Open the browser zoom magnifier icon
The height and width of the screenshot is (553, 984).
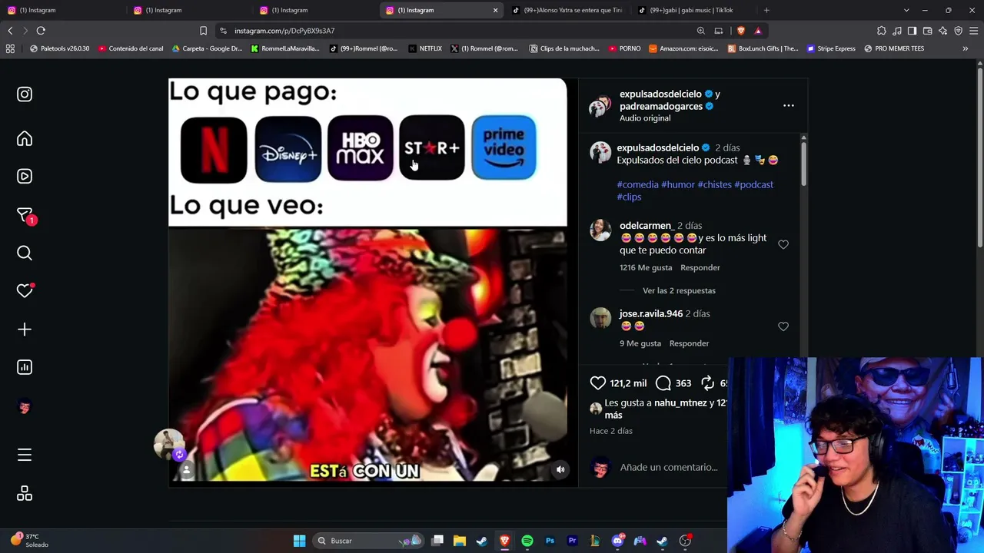pyautogui.click(x=701, y=31)
